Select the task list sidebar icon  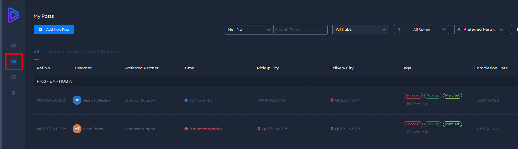point(14,62)
